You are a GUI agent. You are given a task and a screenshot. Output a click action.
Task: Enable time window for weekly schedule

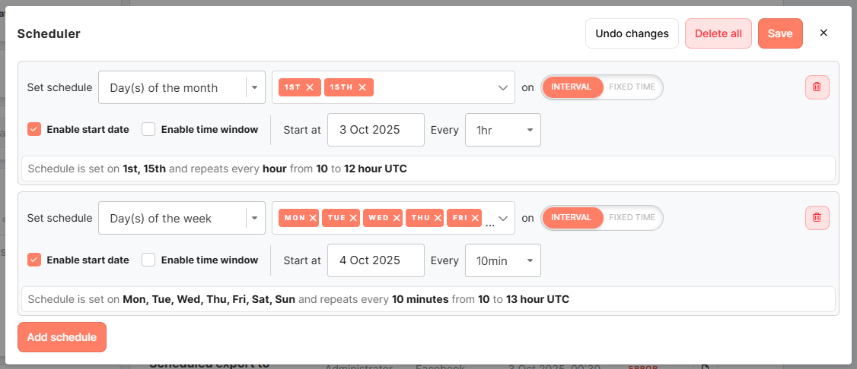coord(148,260)
